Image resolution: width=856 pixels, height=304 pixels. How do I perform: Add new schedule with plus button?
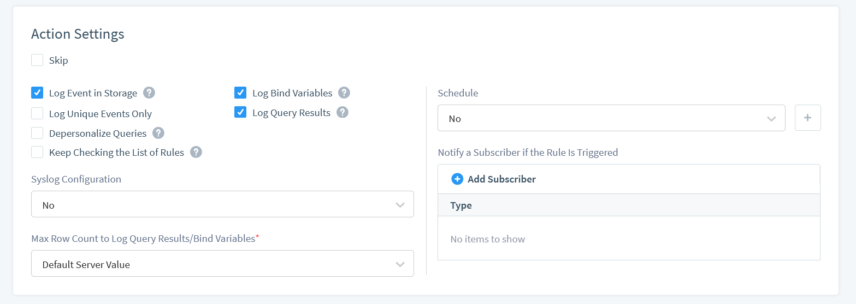(808, 118)
